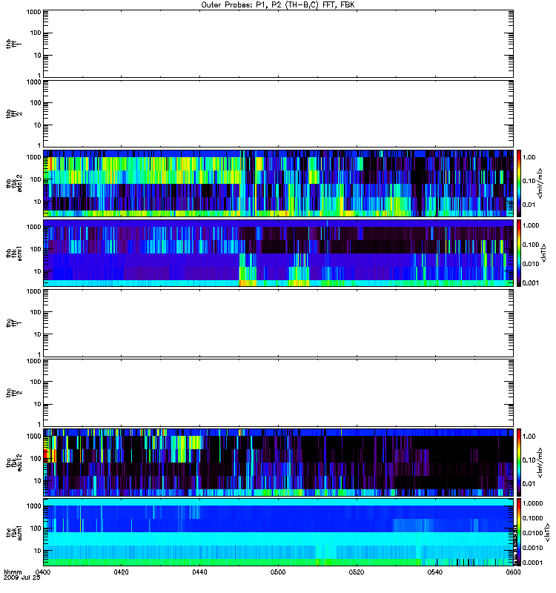556x593 pixels.
Task: Click the '0420' time axis label
Action: click(121, 572)
